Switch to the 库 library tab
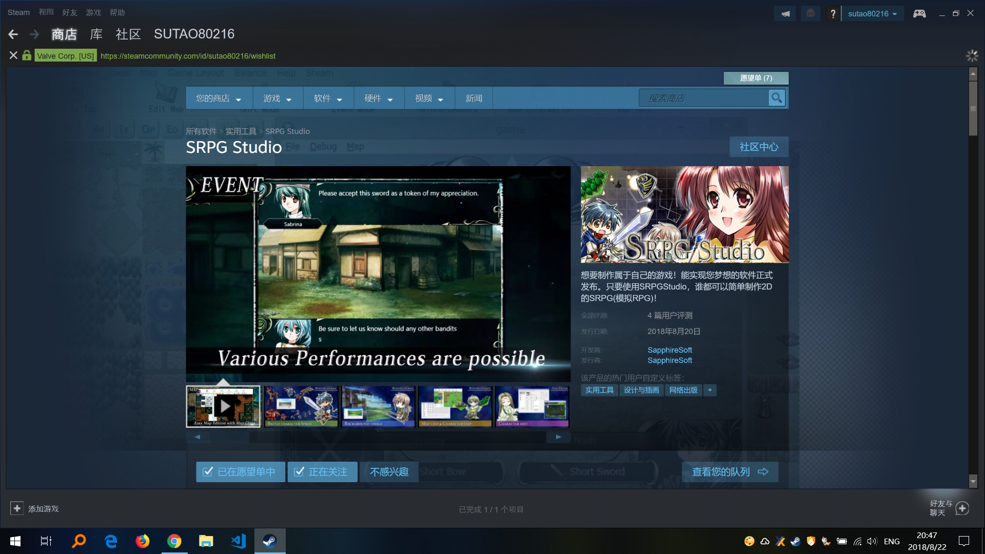The image size is (985, 554). coord(96,34)
